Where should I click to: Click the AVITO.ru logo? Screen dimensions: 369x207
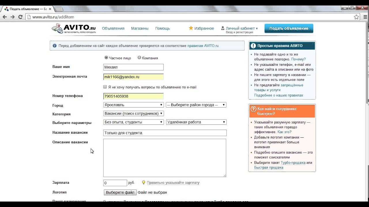click(x=74, y=28)
